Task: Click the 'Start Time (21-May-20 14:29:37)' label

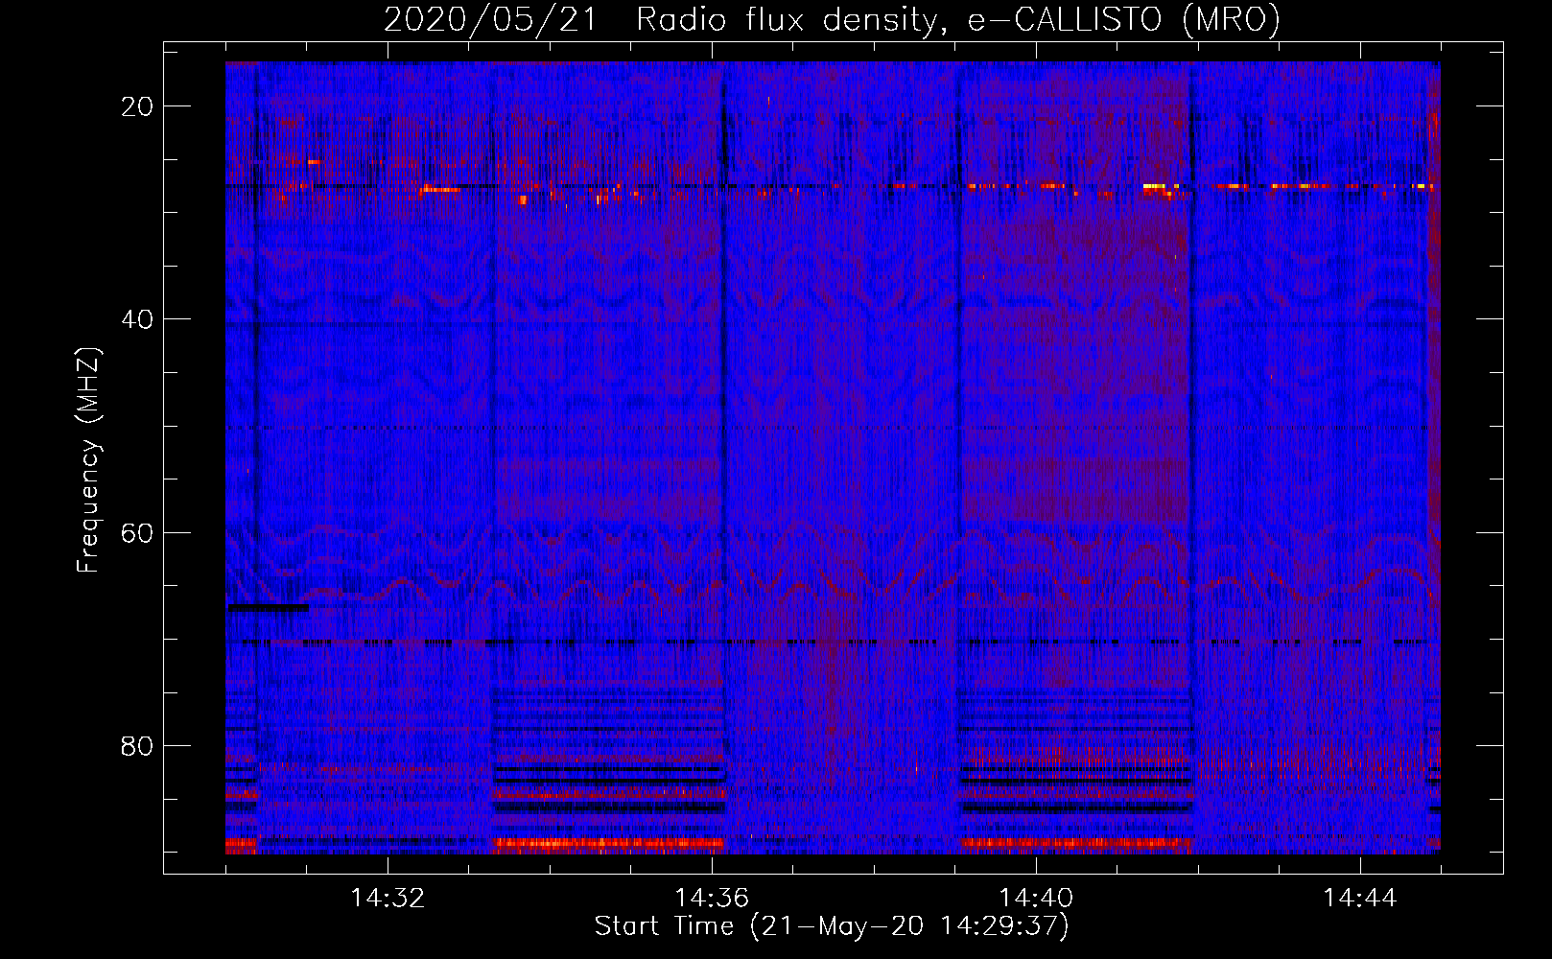Action: point(832,926)
